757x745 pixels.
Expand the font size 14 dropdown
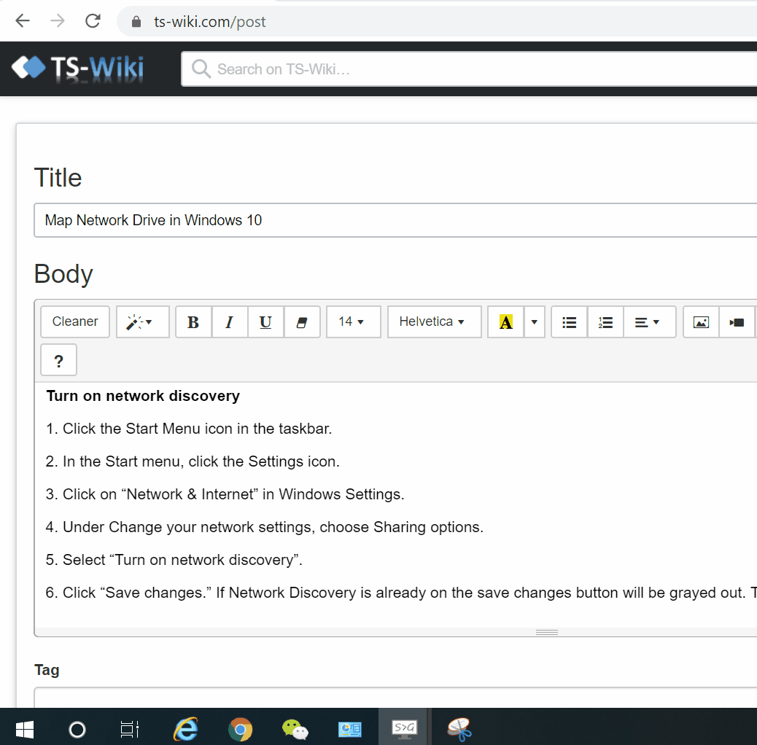(353, 322)
